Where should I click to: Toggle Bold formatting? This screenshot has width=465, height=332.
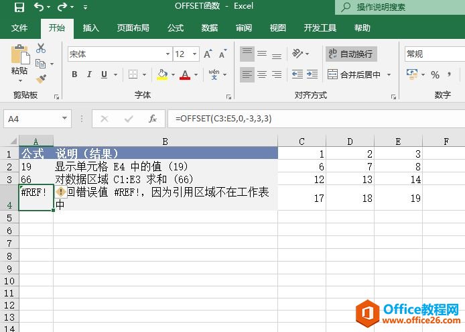(x=74, y=74)
